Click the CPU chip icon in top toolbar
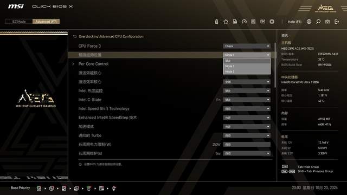Screen dimensions: 347x195 pyautogui.click(x=272, y=22)
